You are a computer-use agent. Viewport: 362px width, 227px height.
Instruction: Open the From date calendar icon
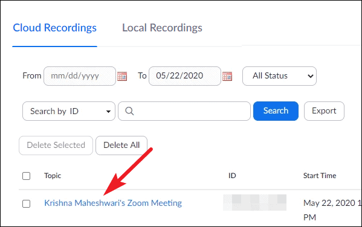[x=122, y=76]
